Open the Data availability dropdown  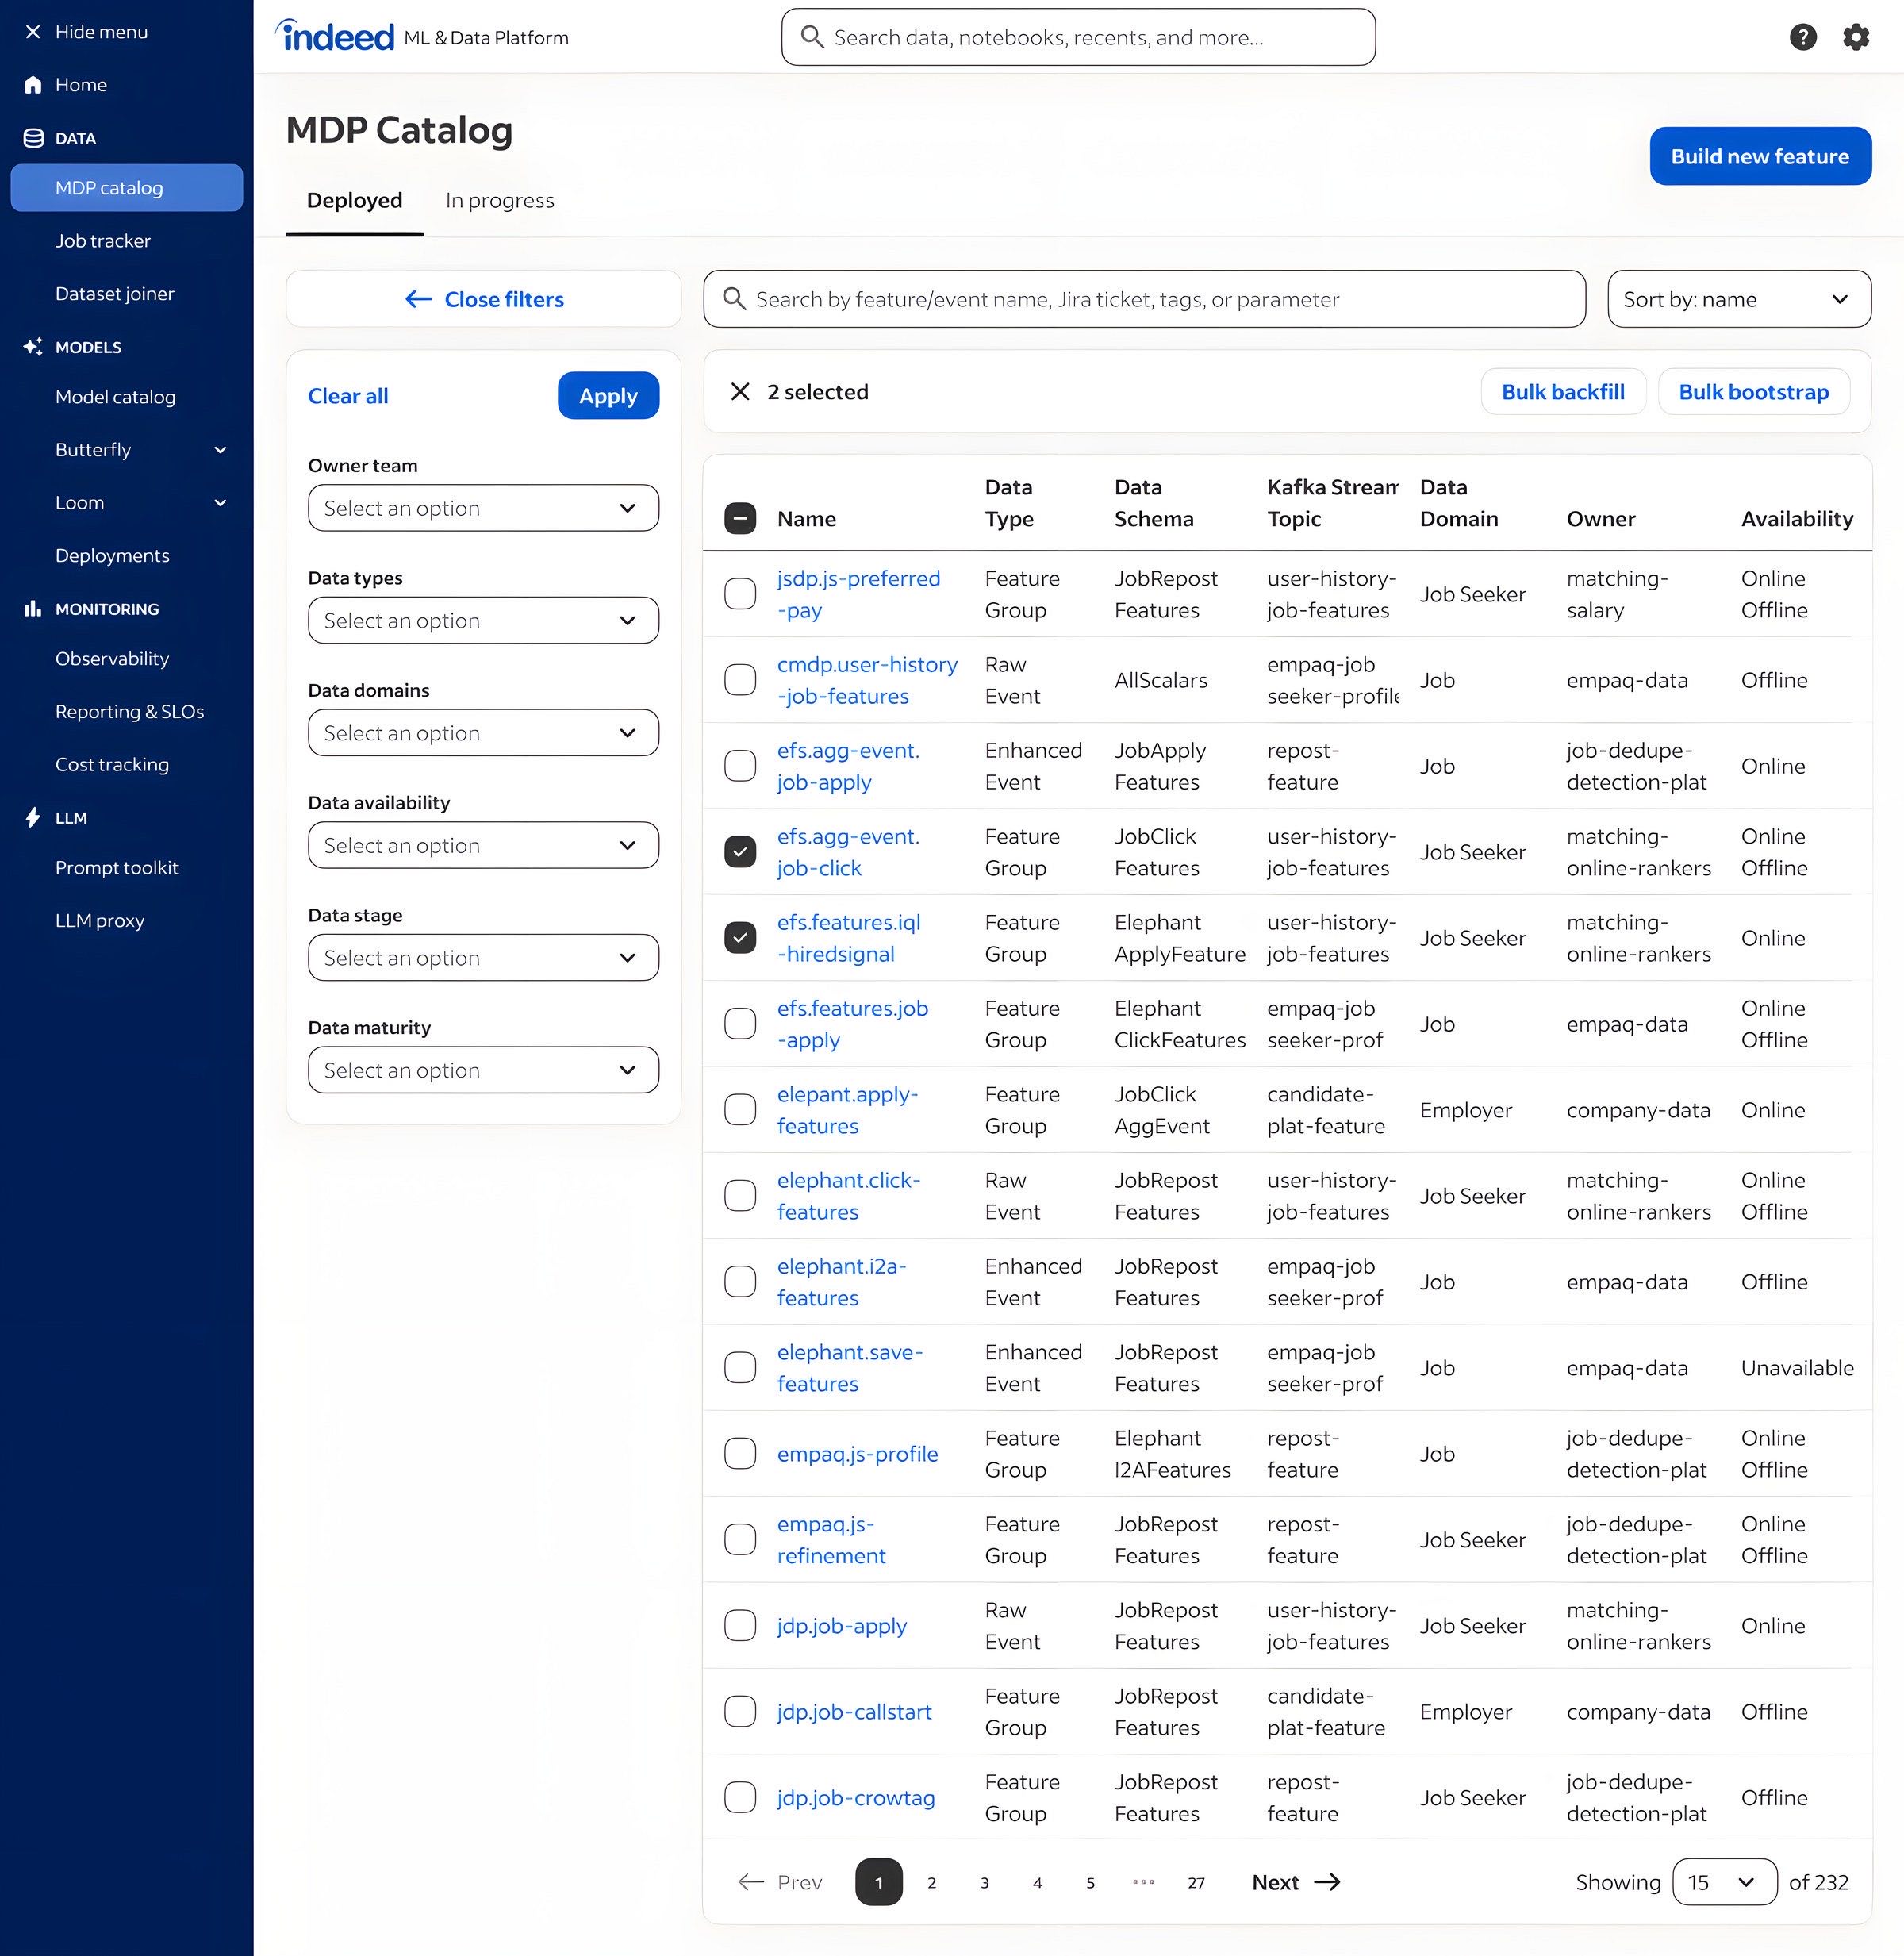tap(483, 846)
